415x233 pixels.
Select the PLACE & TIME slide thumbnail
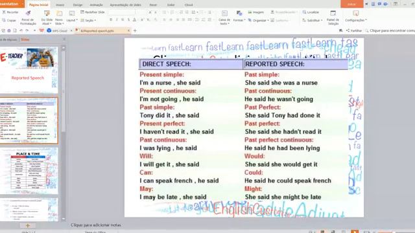coord(29,171)
